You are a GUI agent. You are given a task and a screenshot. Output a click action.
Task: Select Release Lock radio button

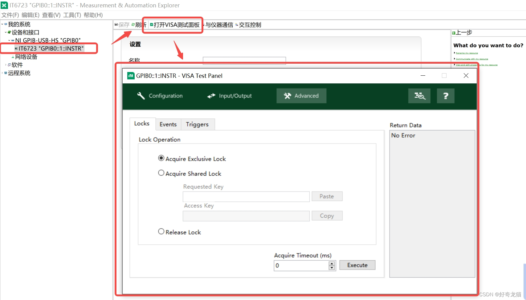161,231
